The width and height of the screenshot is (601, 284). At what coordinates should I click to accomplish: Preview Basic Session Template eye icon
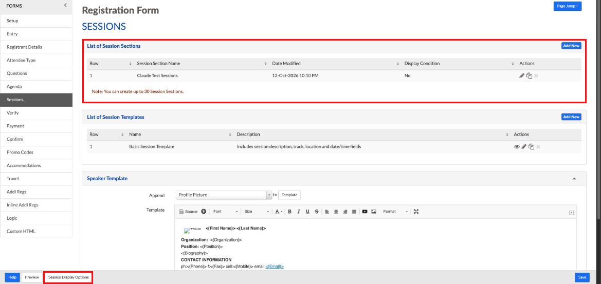pyautogui.click(x=516, y=146)
